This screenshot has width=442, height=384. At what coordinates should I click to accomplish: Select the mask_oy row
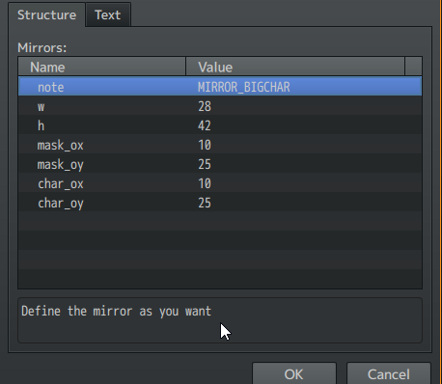click(220, 163)
